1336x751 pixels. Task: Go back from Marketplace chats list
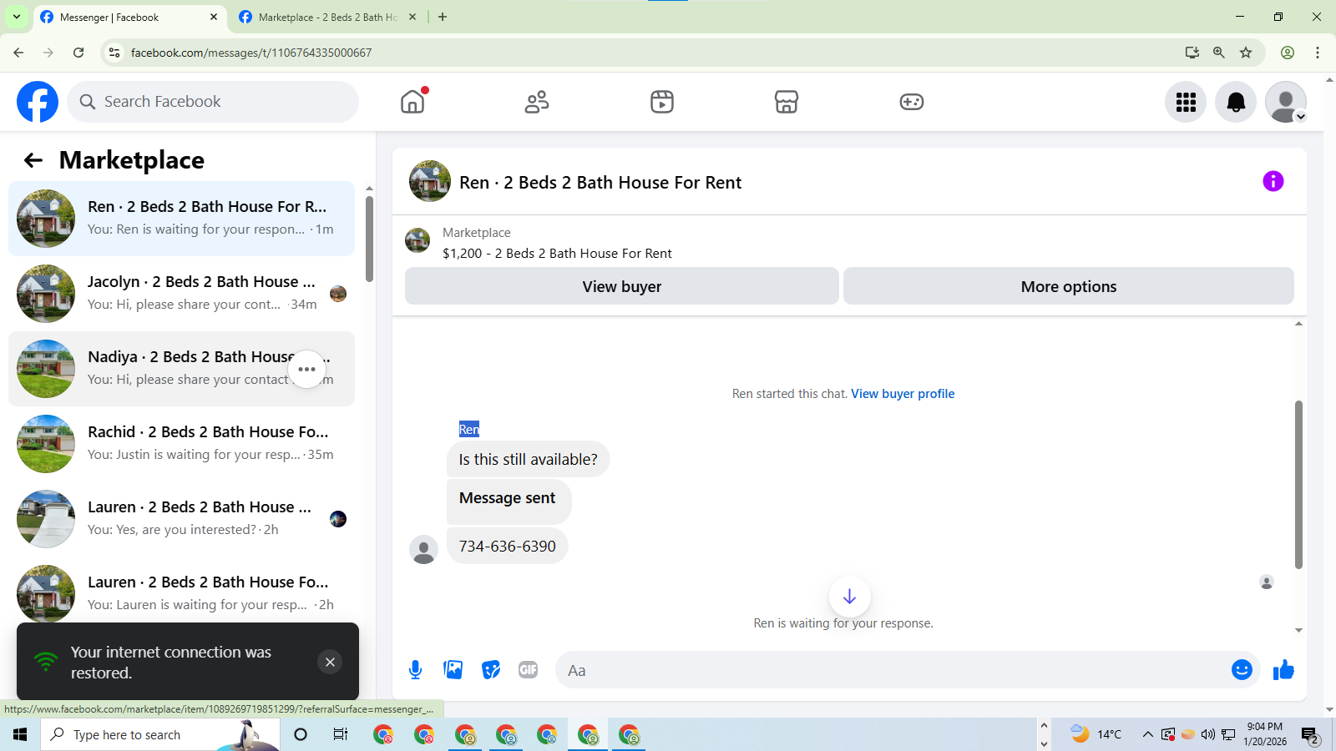[33, 160]
